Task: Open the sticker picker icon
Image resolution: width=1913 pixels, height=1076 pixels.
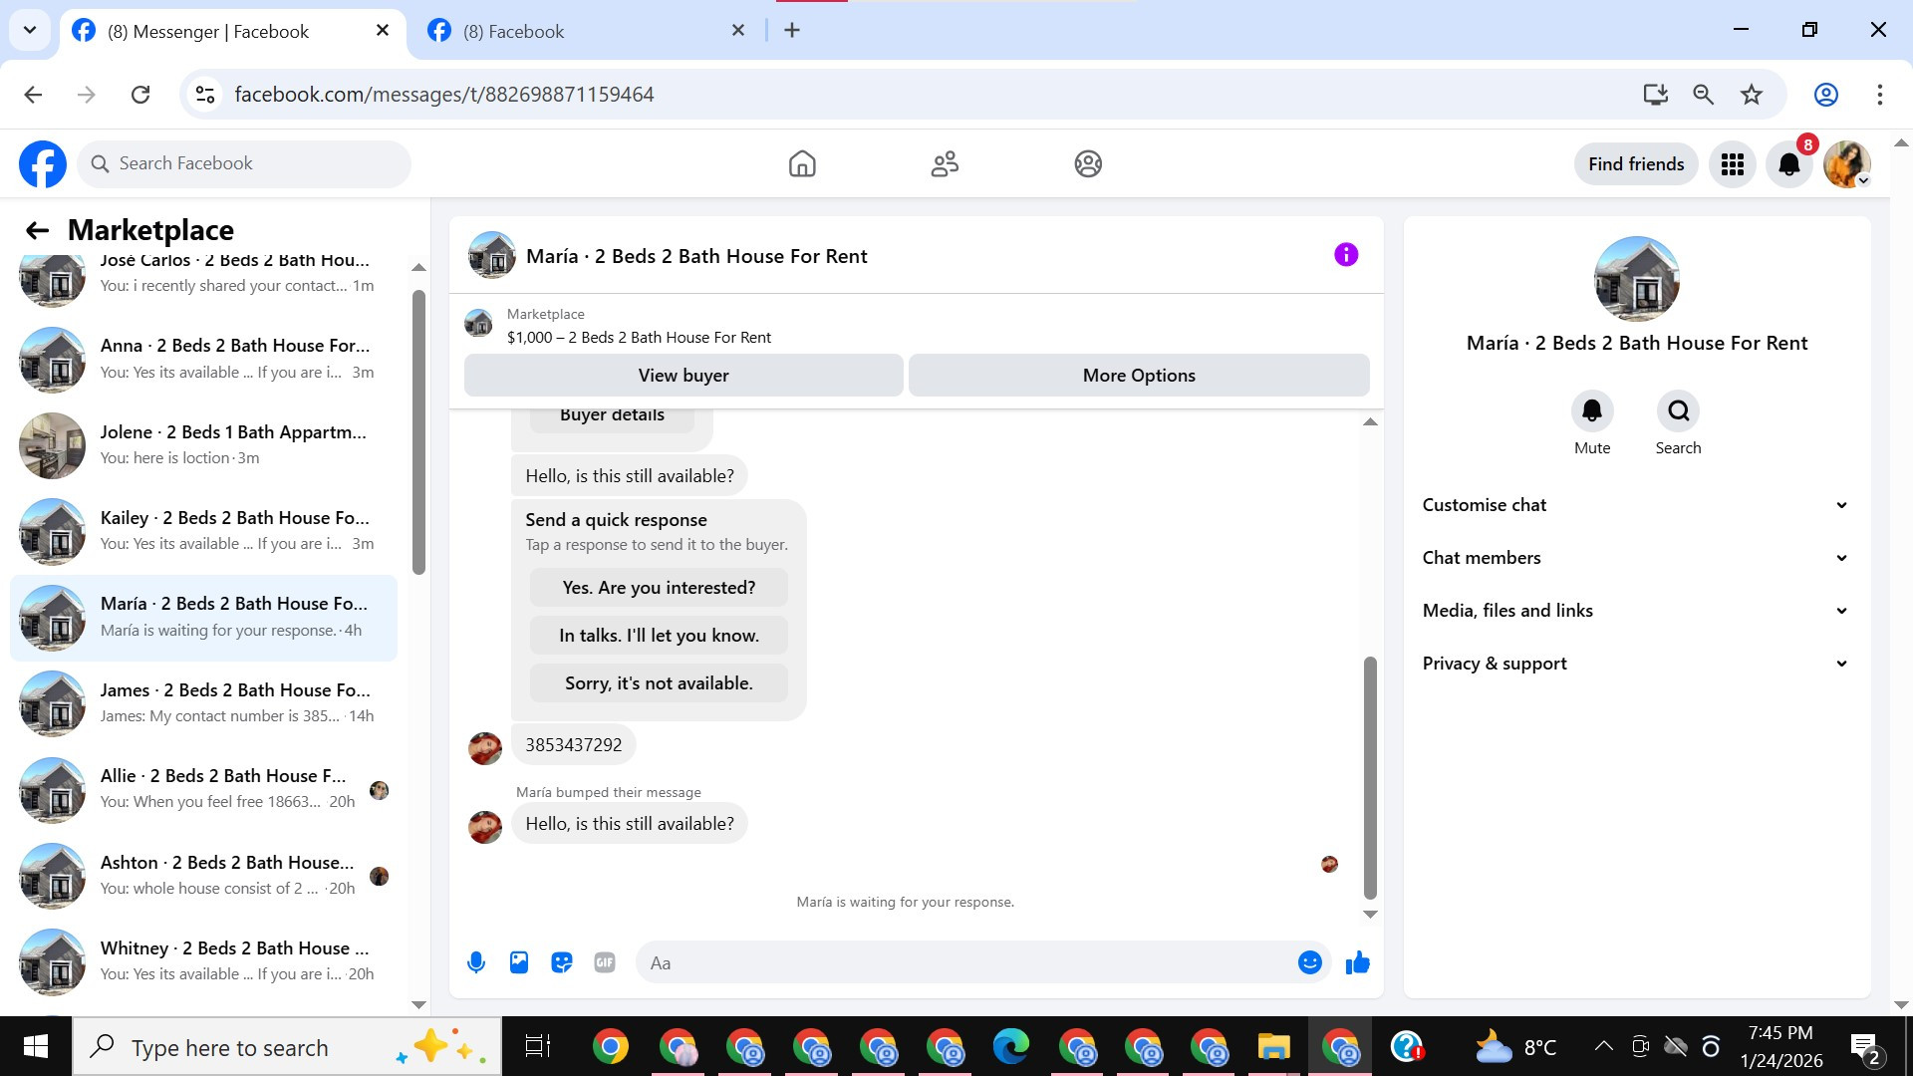Action: [562, 962]
